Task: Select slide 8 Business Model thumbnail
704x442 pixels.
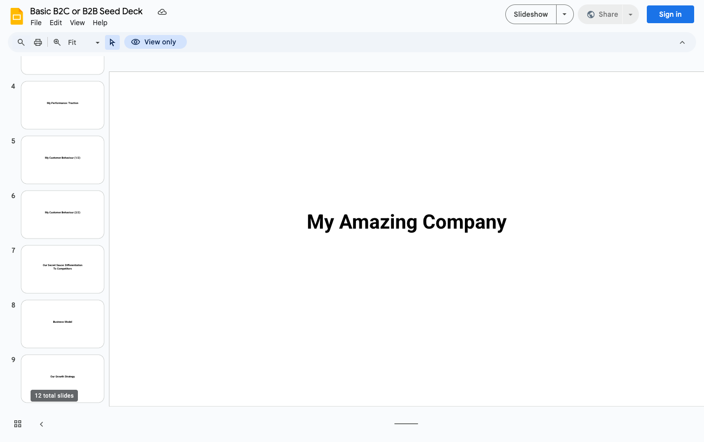Action: (63, 324)
